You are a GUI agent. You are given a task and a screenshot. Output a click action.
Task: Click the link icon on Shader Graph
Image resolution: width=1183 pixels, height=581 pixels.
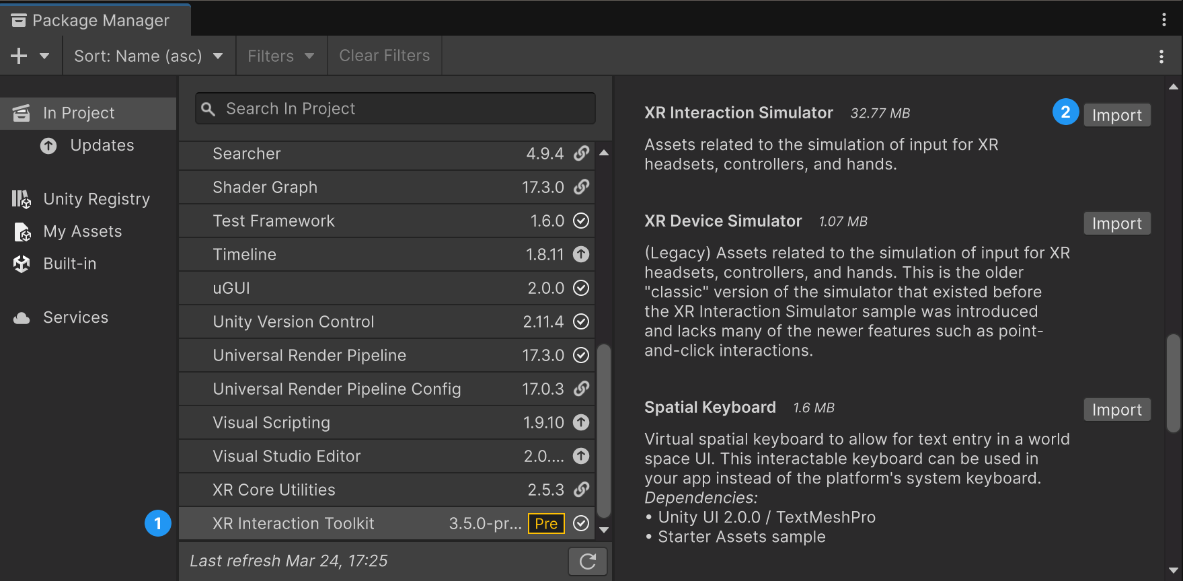click(581, 187)
